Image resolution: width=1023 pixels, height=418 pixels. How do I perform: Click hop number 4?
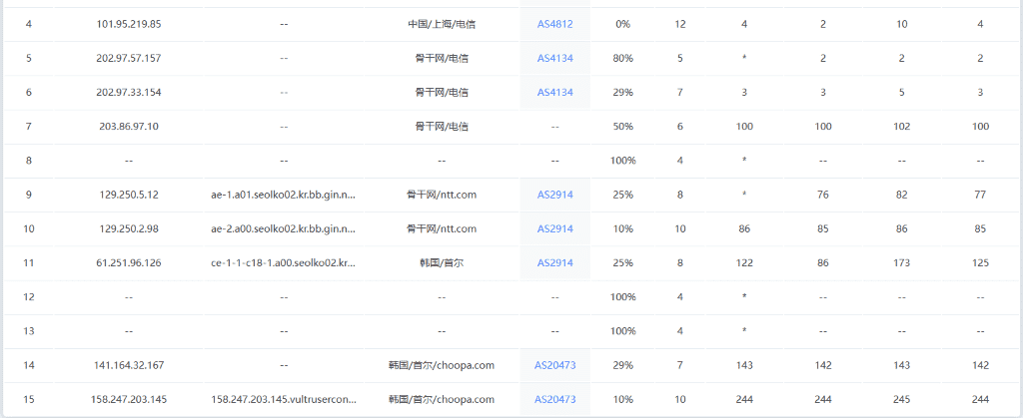pyautogui.click(x=28, y=24)
